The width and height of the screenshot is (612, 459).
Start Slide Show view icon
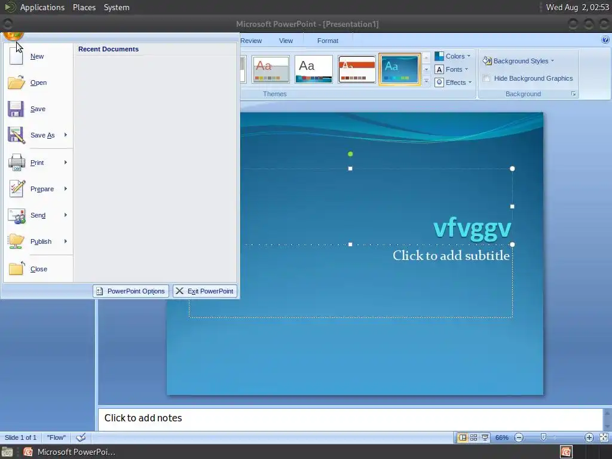click(485, 437)
